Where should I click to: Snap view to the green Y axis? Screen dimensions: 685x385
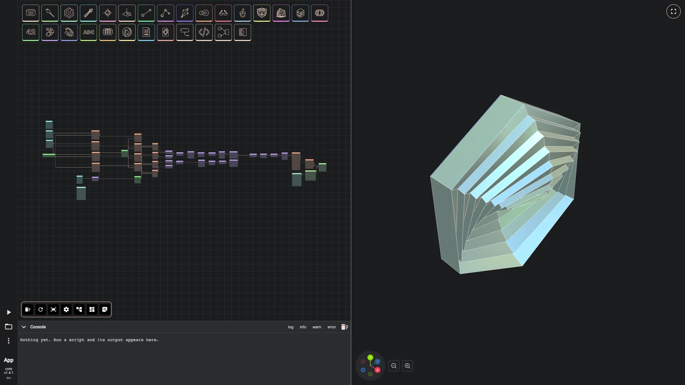tap(370, 357)
